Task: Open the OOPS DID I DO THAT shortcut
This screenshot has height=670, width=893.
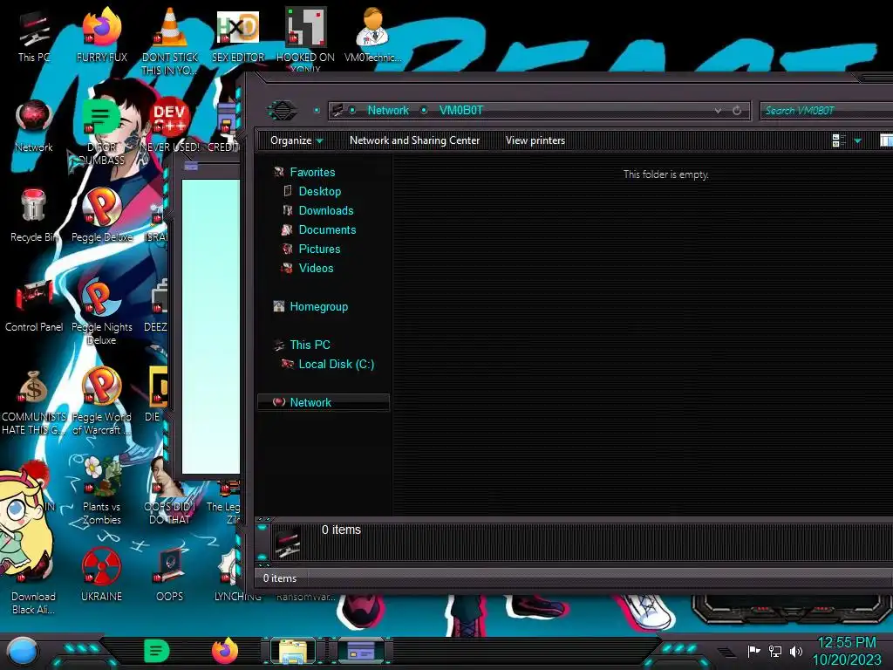Action: [x=170, y=491]
